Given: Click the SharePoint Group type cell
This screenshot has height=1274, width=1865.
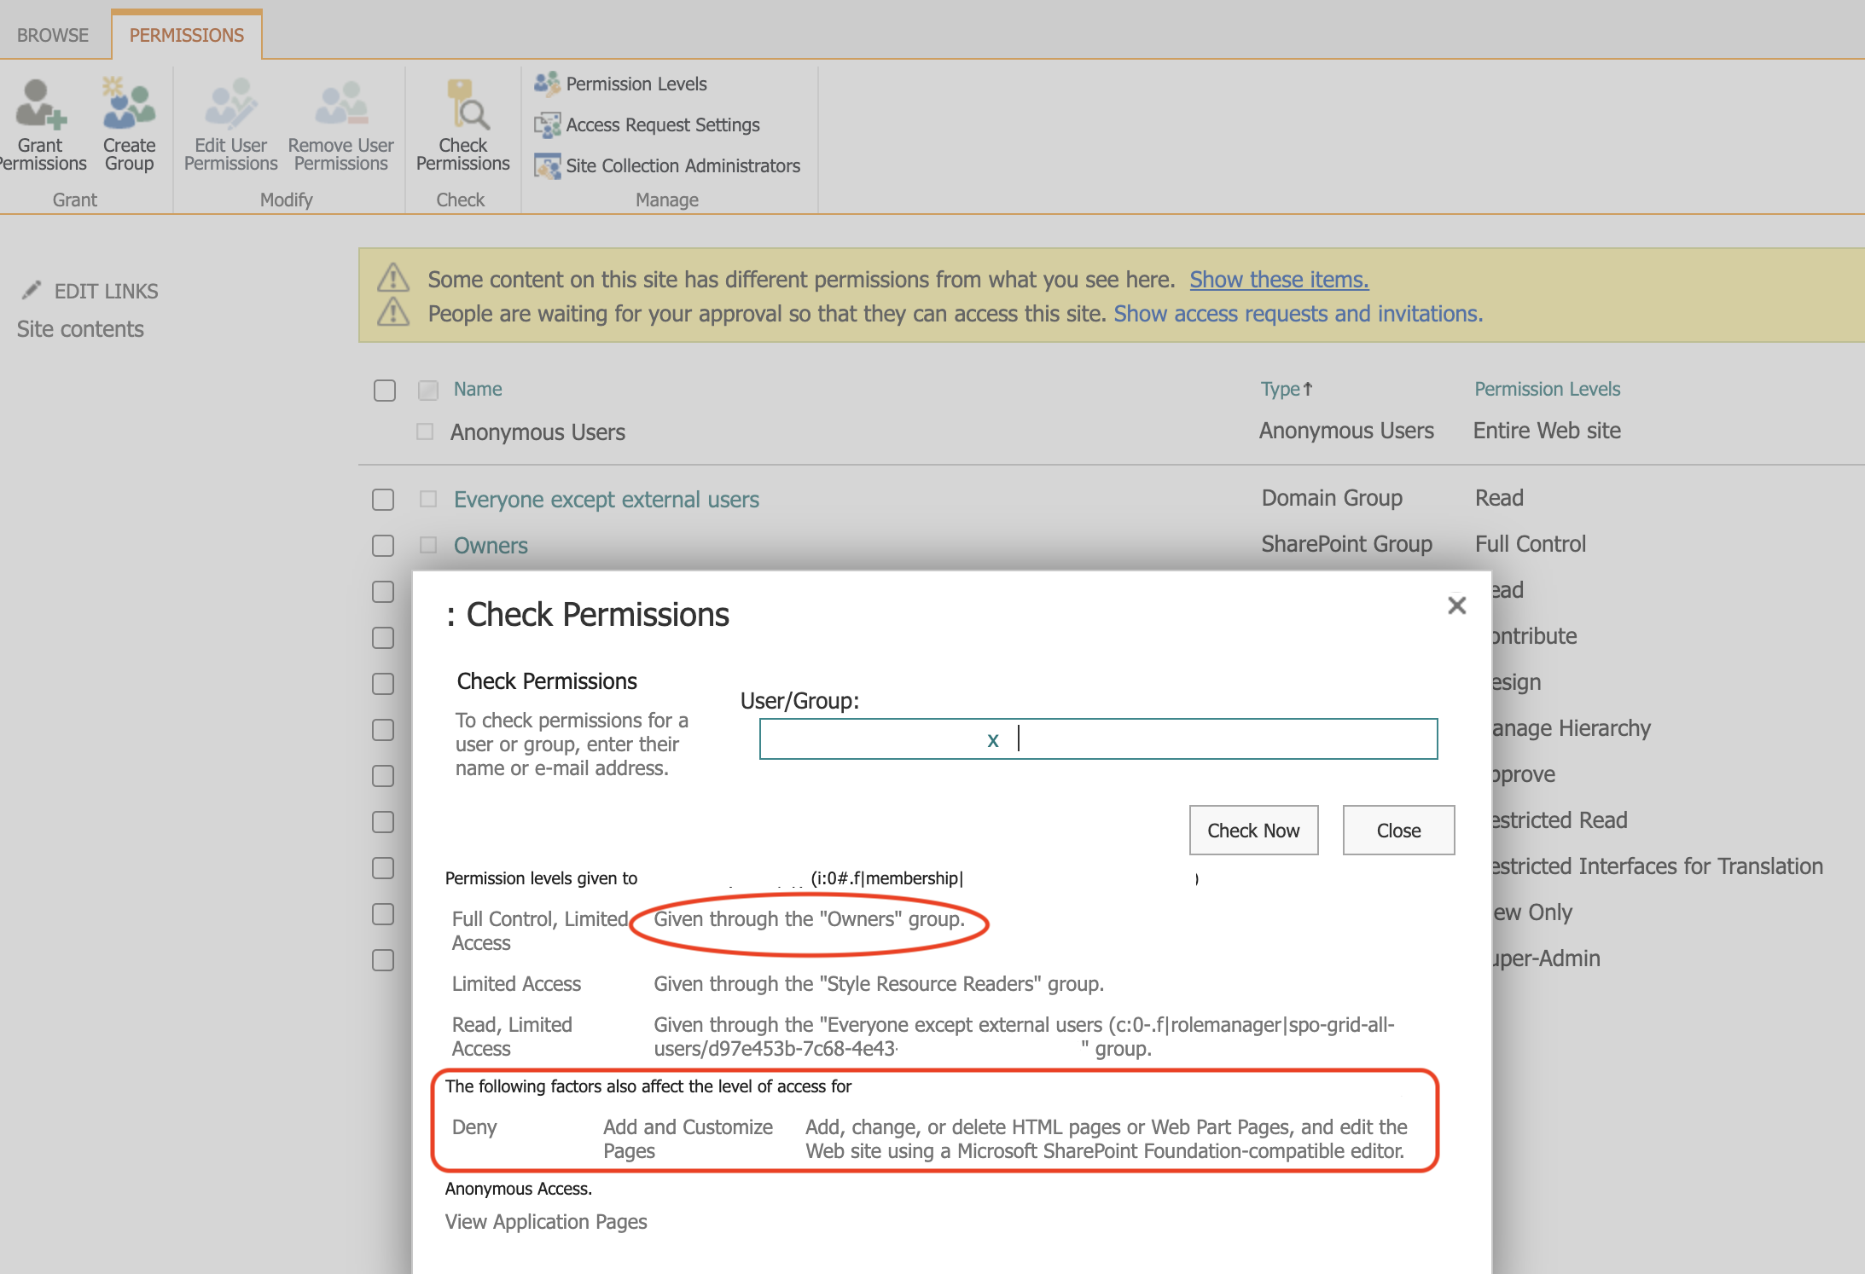Looking at the screenshot, I should click(1346, 544).
